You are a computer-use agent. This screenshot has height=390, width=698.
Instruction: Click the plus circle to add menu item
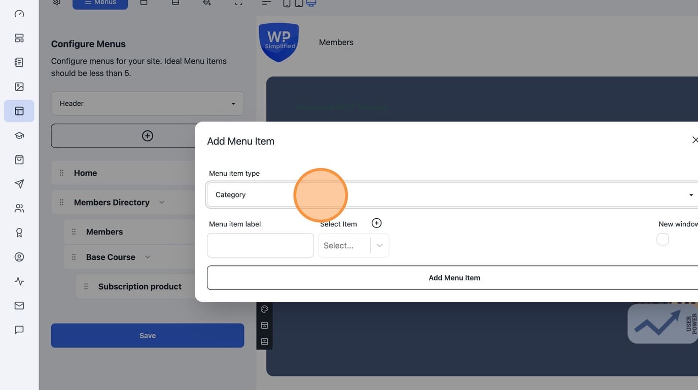coord(148,136)
